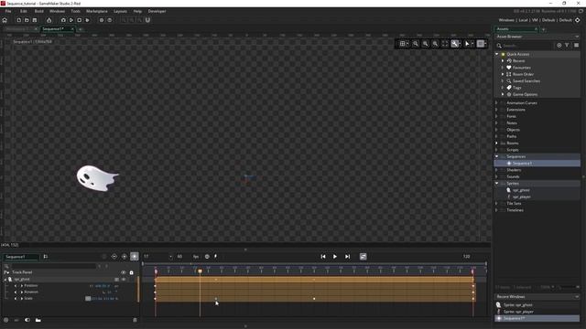Hide the spr_ghost track using its eye

tap(124, 279)
